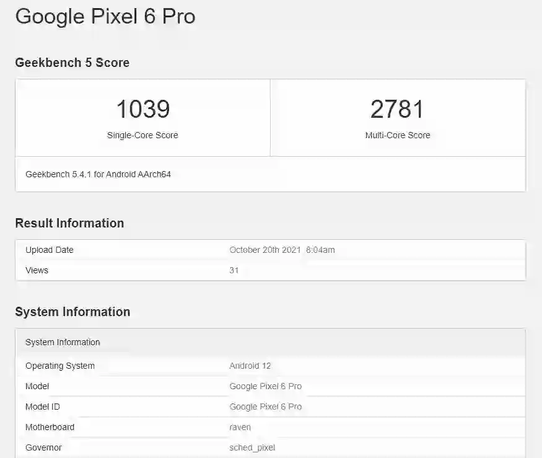Click the Operating System row label

pyautogui.click(x=60, y=366)
